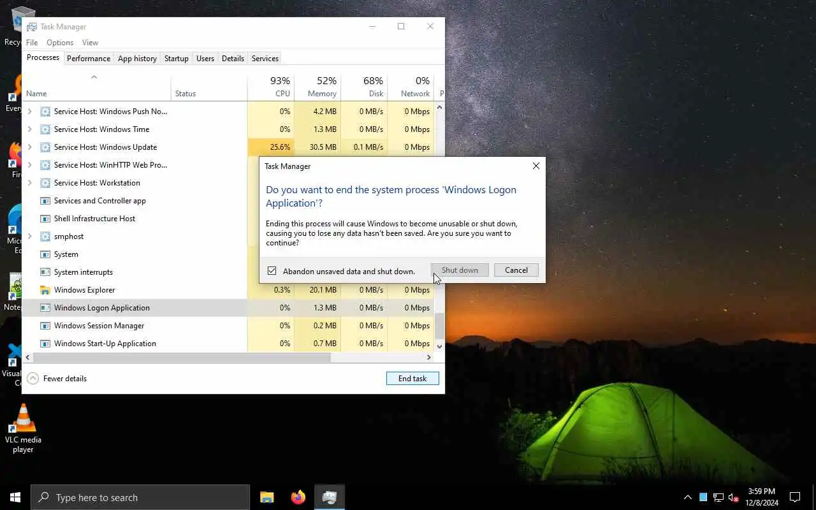Uncheck Abandon unsaved data and shut down

272,271
